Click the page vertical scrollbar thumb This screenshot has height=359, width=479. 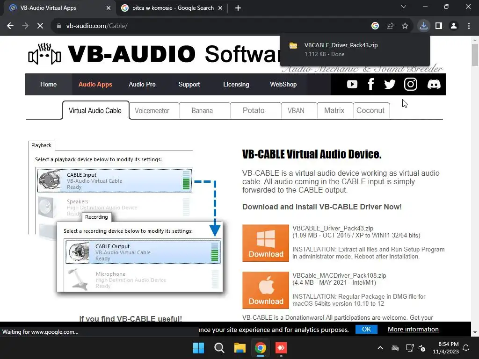[475, 55]
